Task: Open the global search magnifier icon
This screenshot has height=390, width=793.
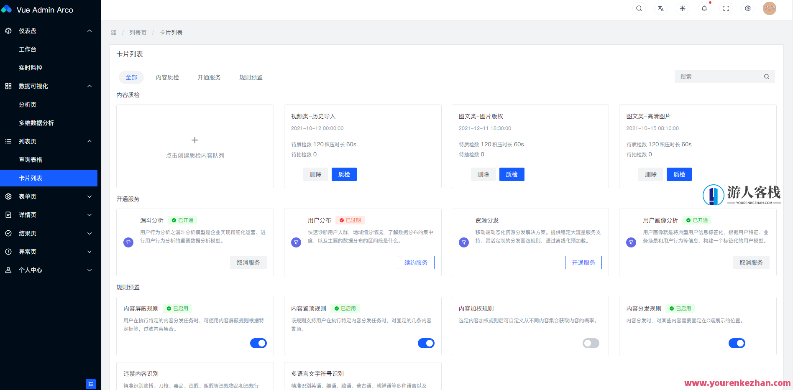Action: point(639,8)
